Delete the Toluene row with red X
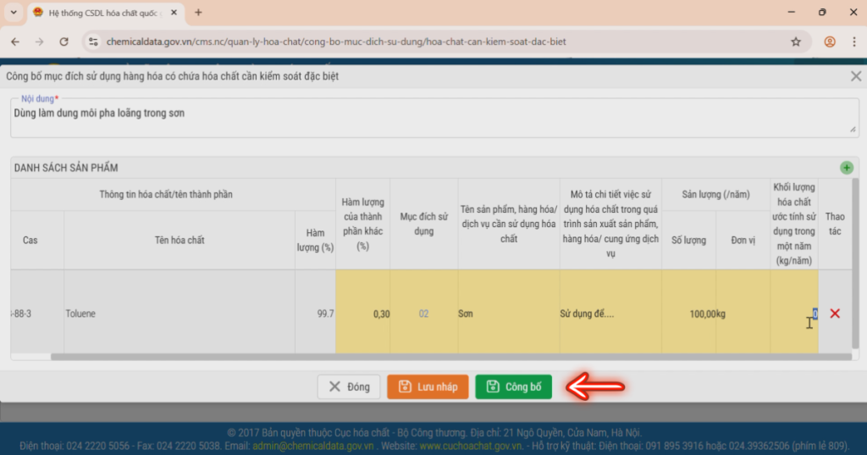Image resolution: width=867 pixels, height=455 pixels. pyautogui.click(x=835, y=314)
